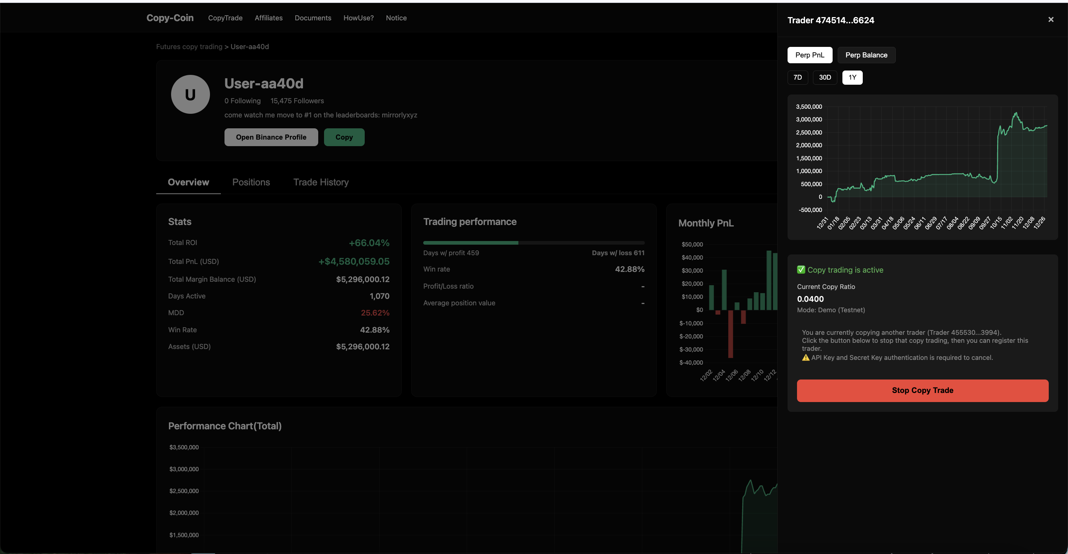Go to the Documents page
This screenshot has height=554, width=1068.
point(313,18)
